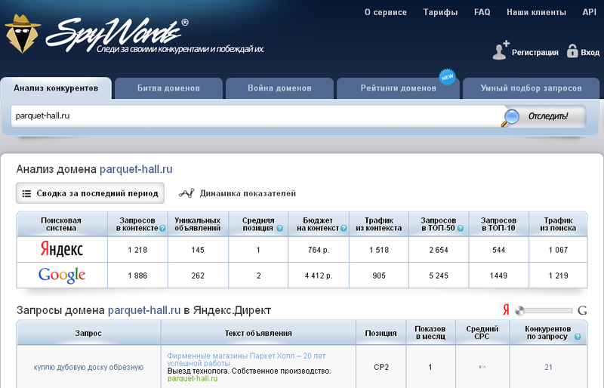Viewport: 604px width, 388px height.
Task: Open the ad title Фирменные магазины Паркет Холл
Action: (246, 359)
